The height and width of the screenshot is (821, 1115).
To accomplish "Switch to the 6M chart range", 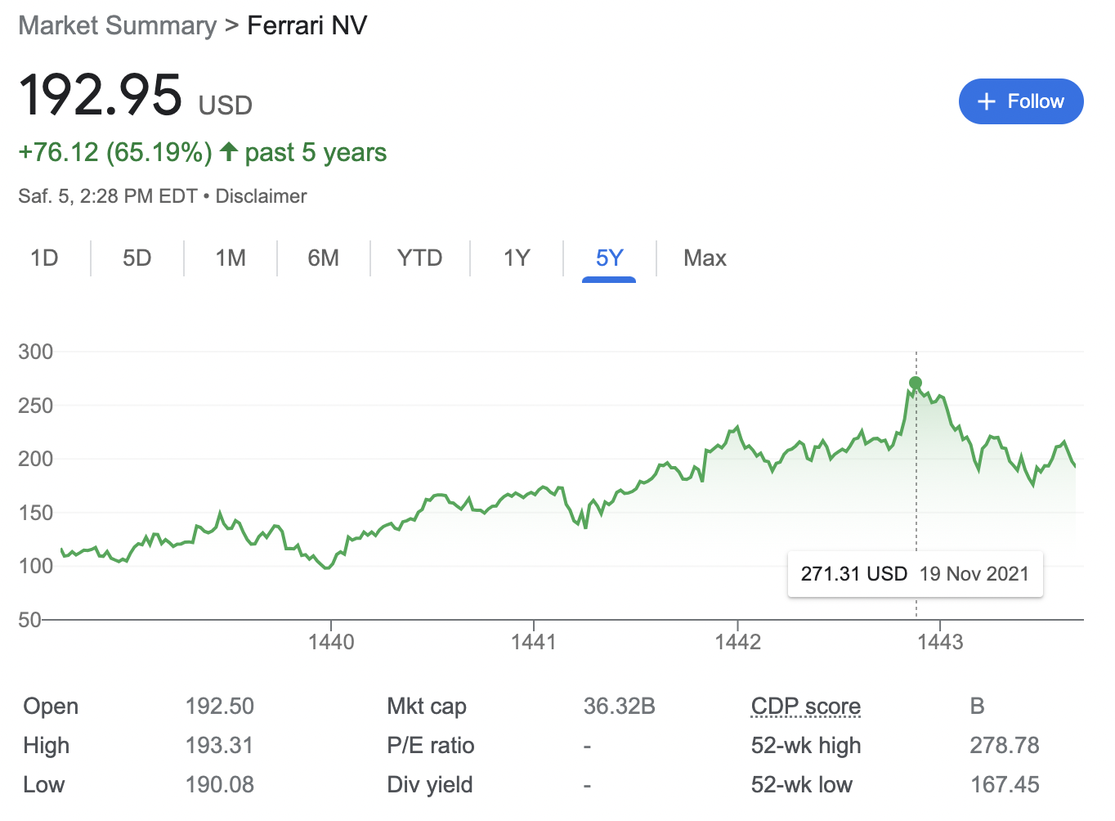I will click(324, 258).
